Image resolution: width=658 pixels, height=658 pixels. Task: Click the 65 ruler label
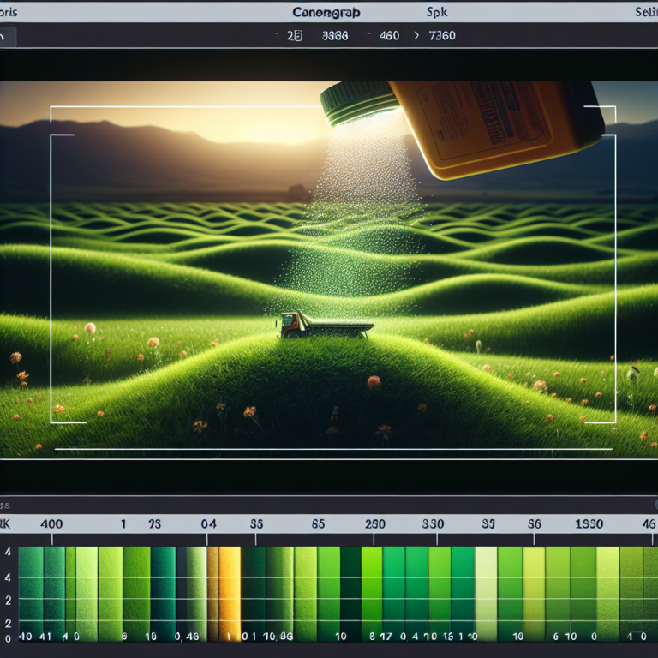(318, 523)
